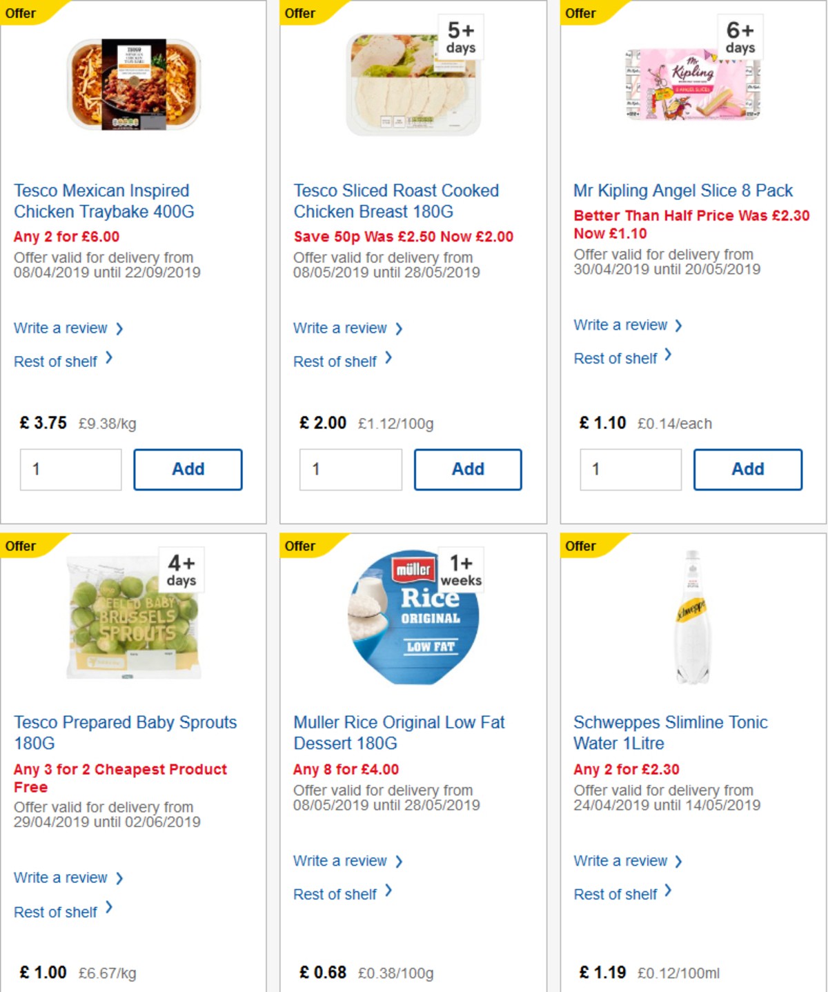This screenshot has width=828, height=992.
Task: Click the Write a review chevron for Muller Rice
Action: 399,860
